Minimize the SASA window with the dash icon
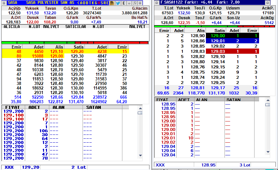The height and width of the screenshot is (170, 278). click(x=129, y=3)
